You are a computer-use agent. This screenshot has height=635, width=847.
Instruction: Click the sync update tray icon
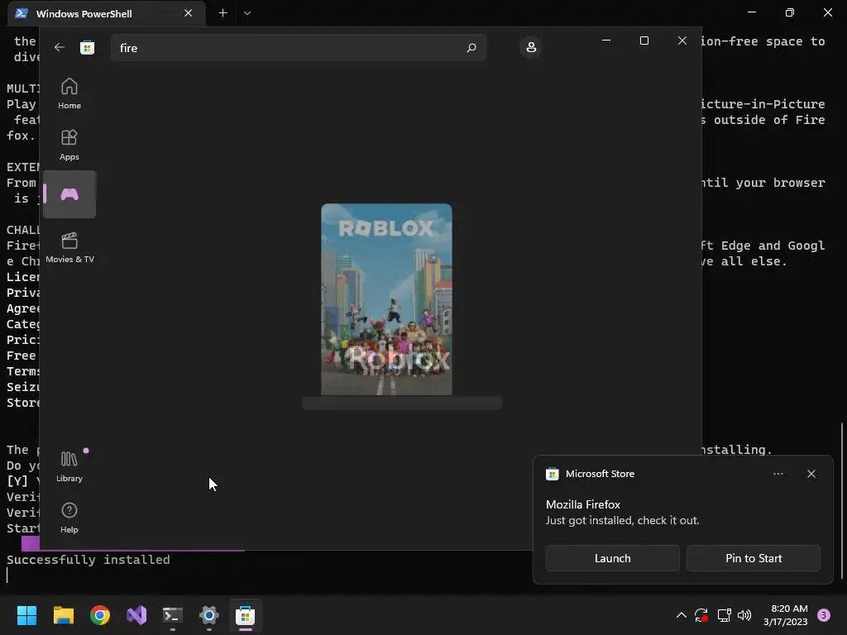click(701, 615)
